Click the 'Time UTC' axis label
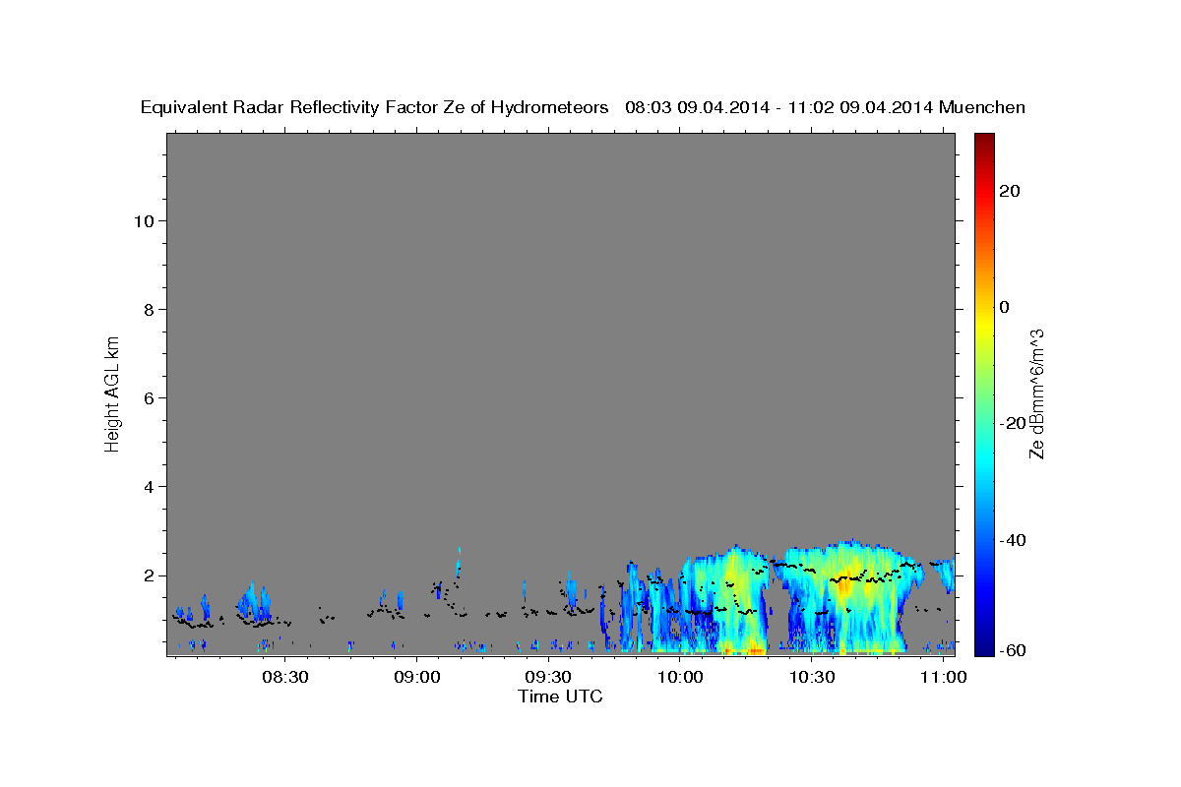Image resolution: width=1181 pixels, height=787 pixels. 560,696
